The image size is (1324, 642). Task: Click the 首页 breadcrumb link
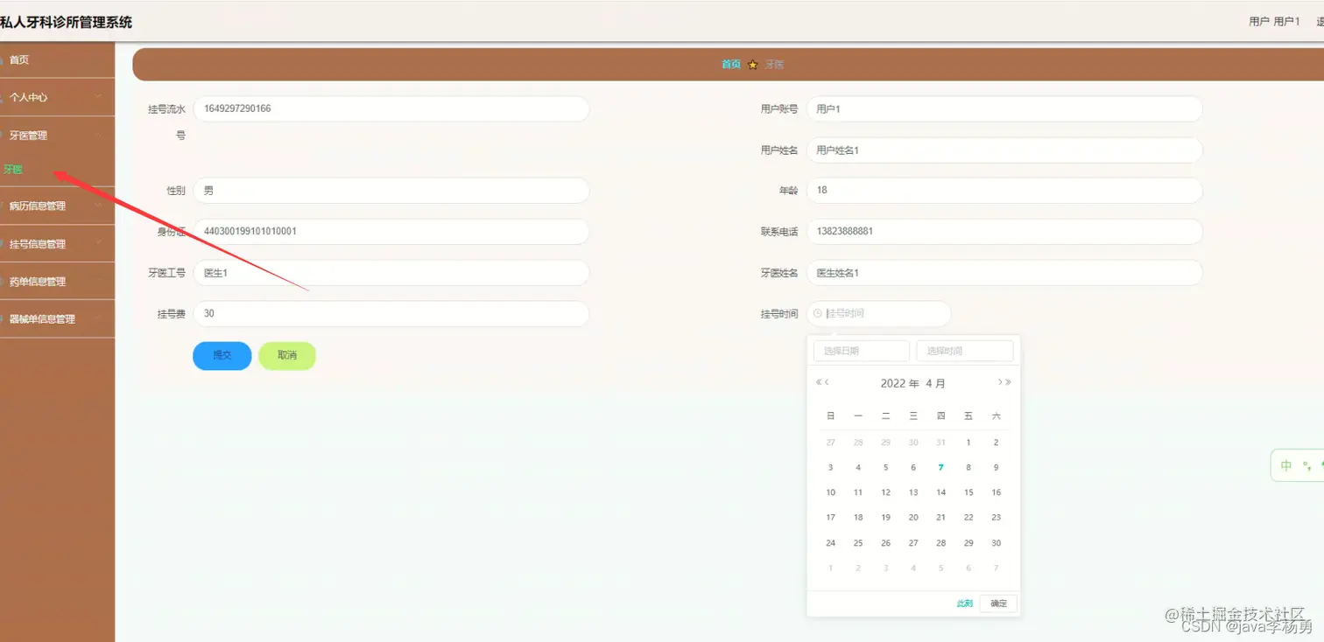(x=730, y=65)
